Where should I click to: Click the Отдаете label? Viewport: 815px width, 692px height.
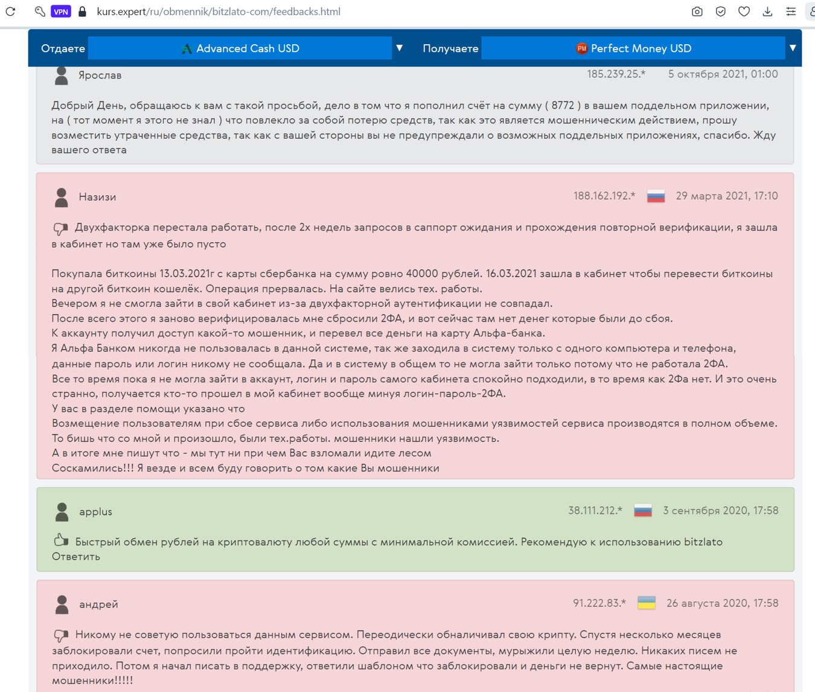coord(63,48)
